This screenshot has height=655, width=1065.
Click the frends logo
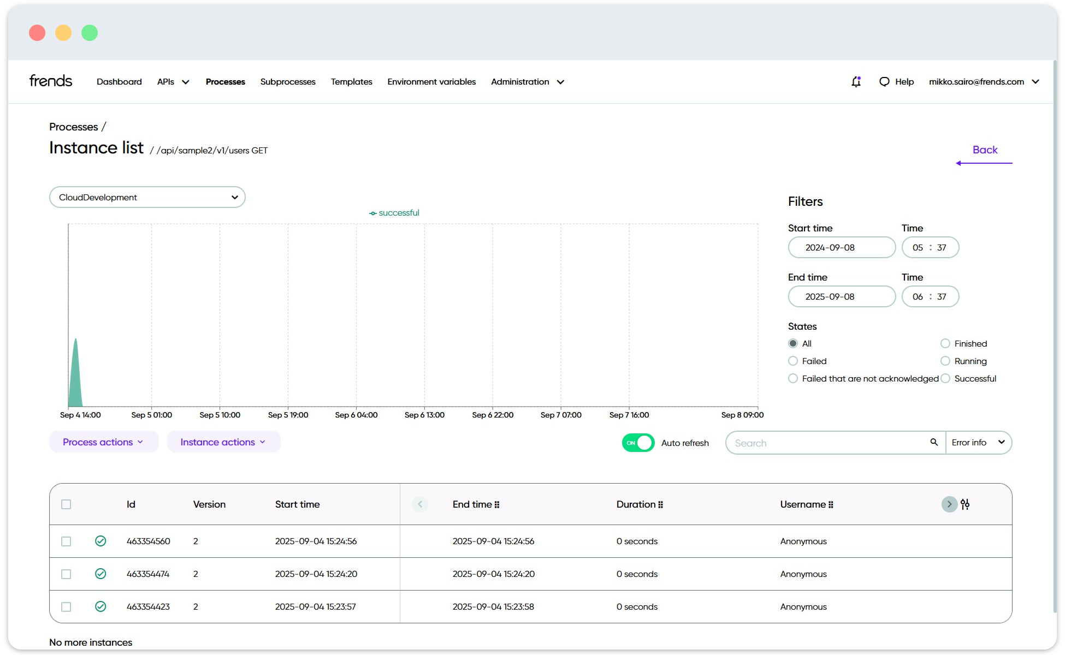point(51,81)
